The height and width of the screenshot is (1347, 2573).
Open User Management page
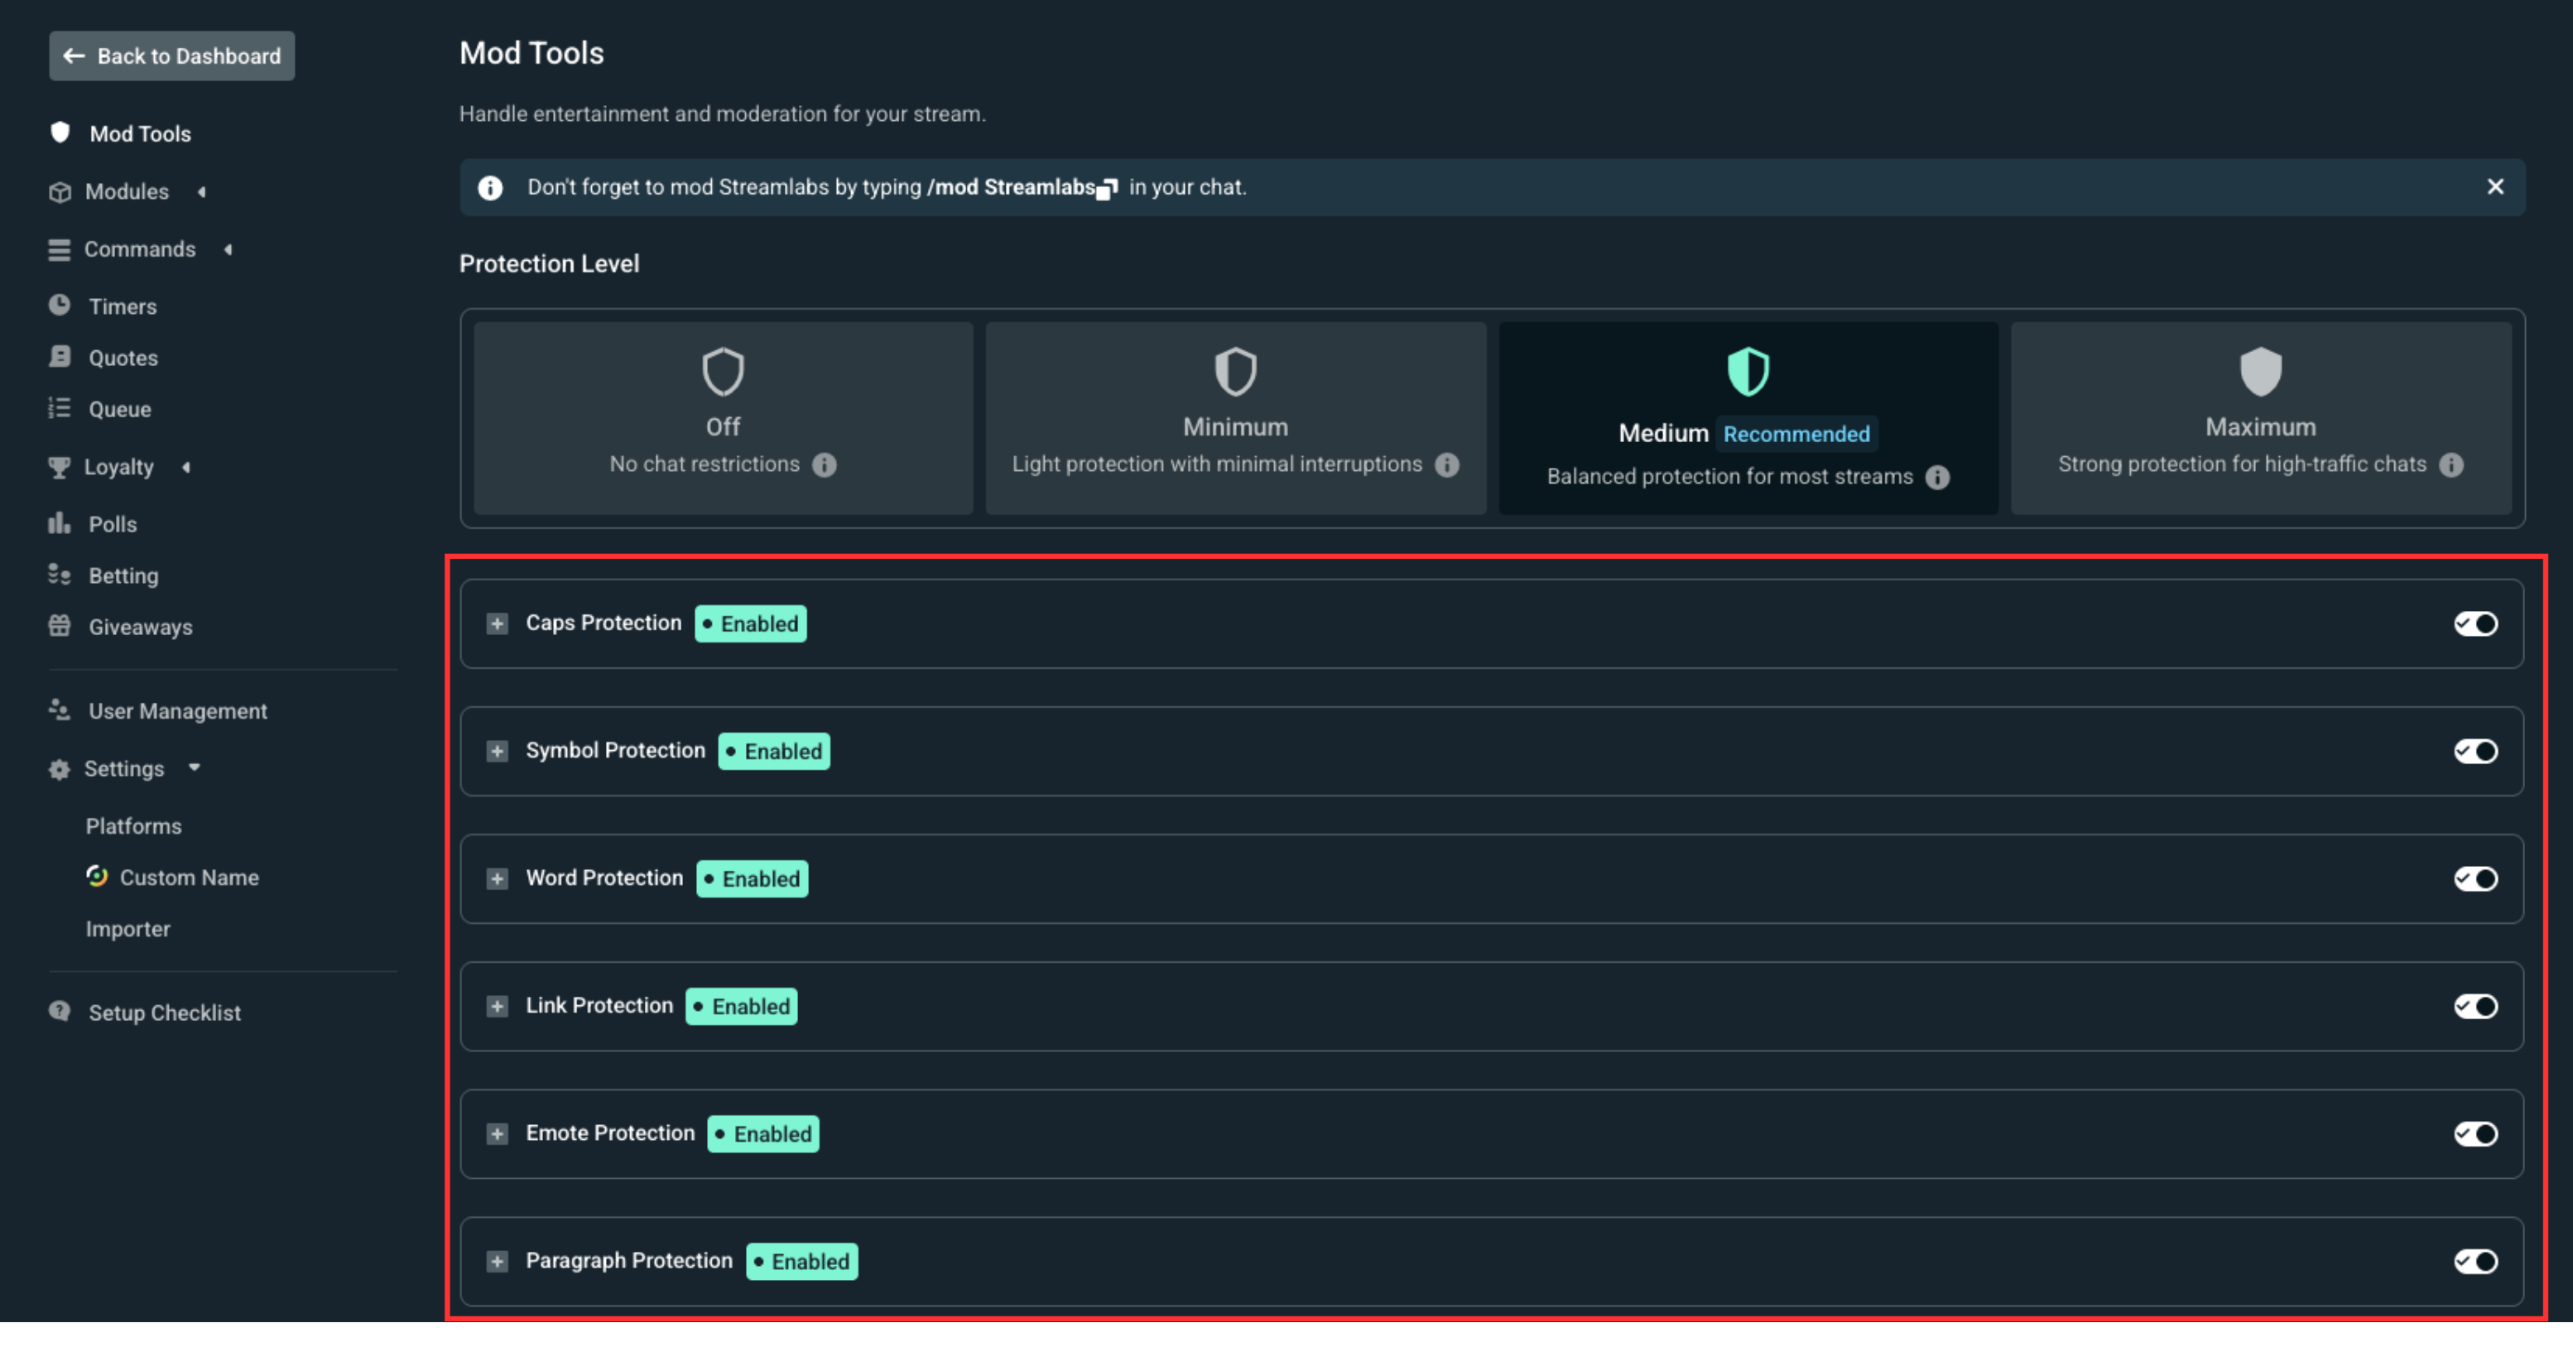click(x=178, y=711)
